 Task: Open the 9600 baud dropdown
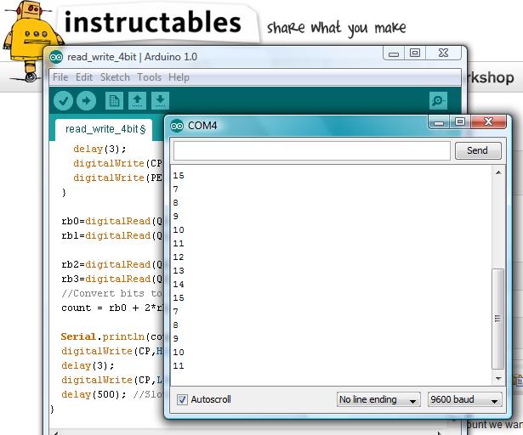click(464, 399)
